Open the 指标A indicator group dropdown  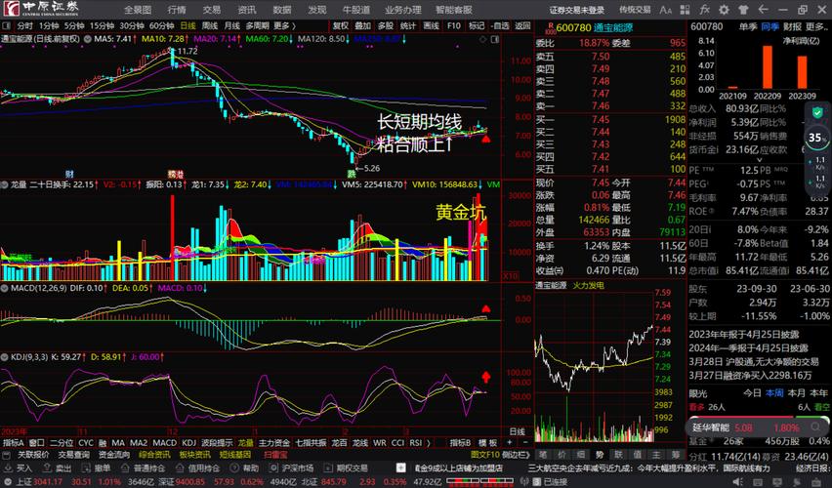15,442
